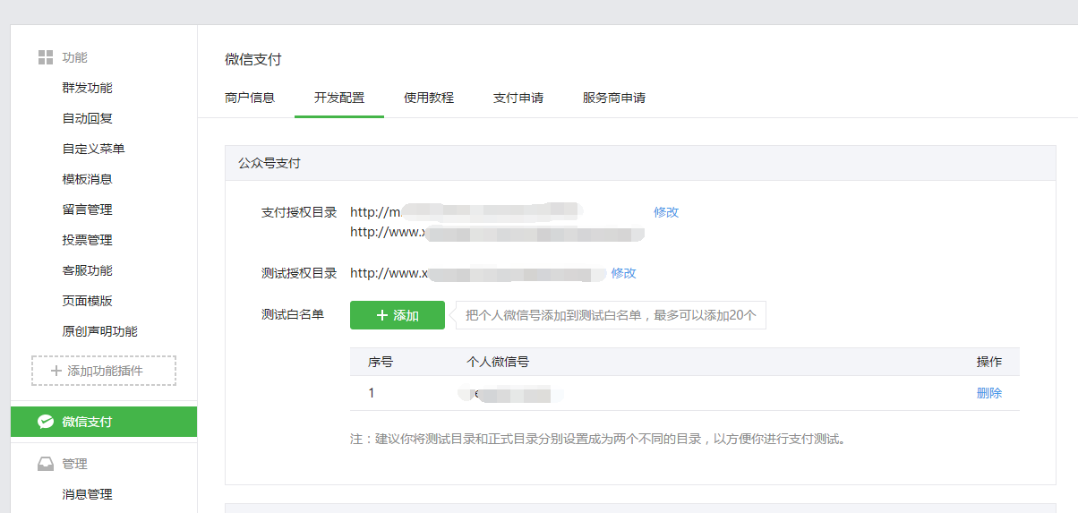Click the 添加功能插件 dashed button
Screen dimensions: 1078x513
(104, 371)
